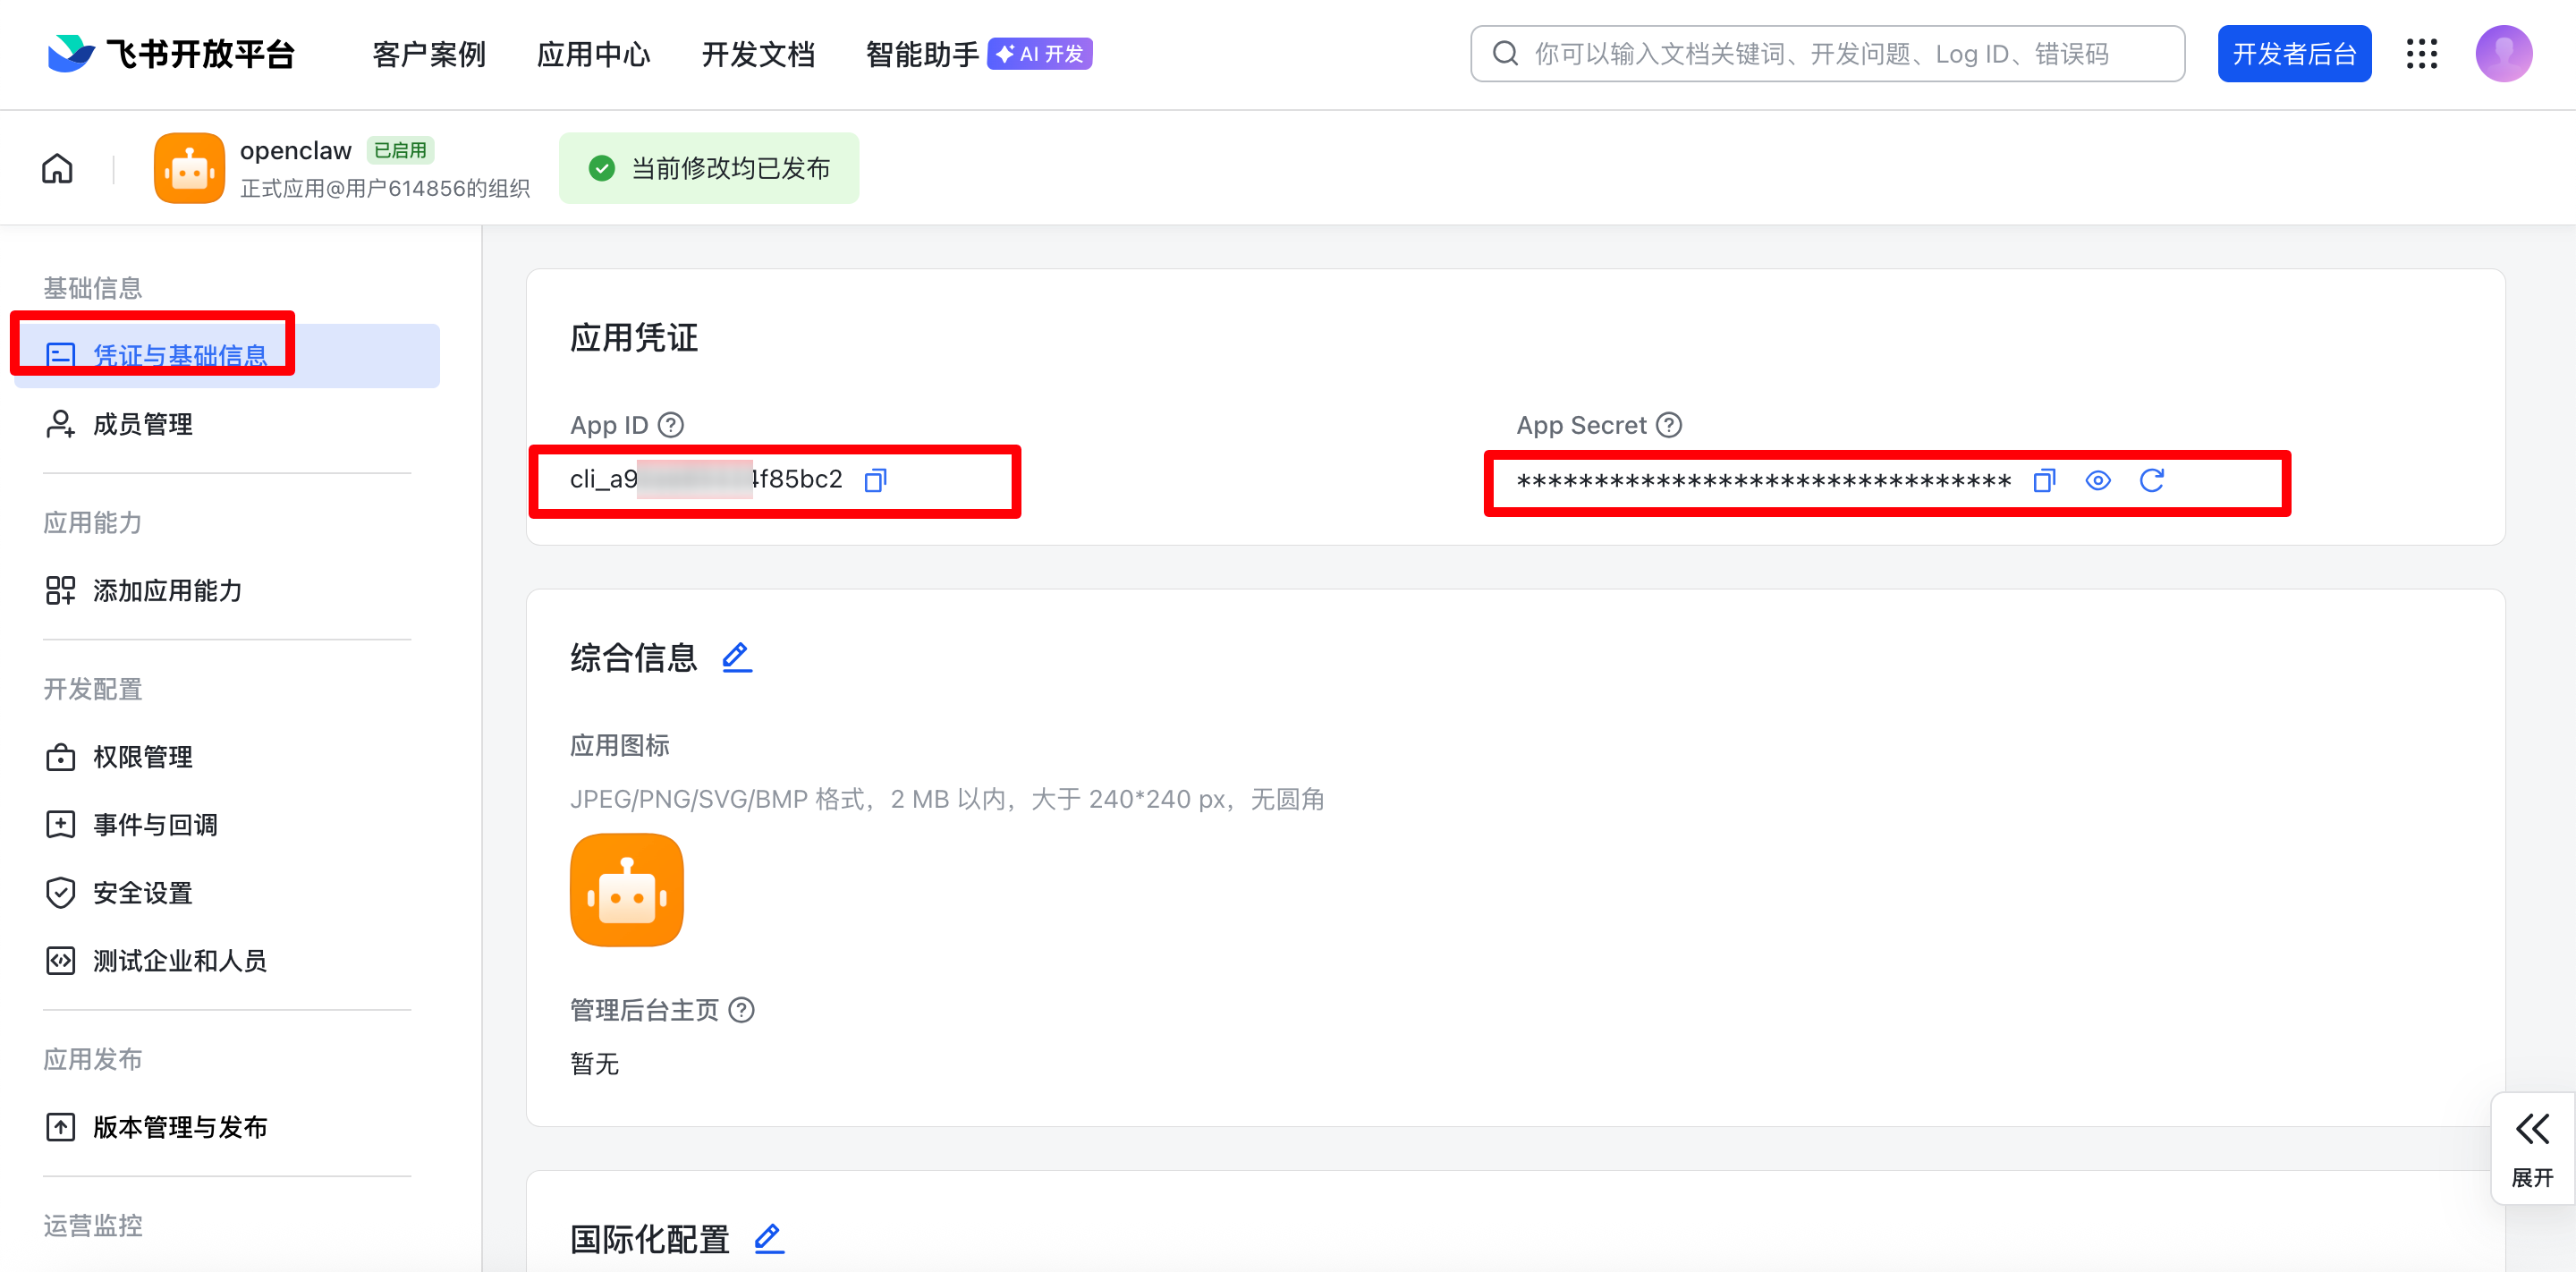The height and width of the screenshot is (1272, 2576).
Task: Reveal the hidden App Secret
Action: click(x=2098, y=481)
